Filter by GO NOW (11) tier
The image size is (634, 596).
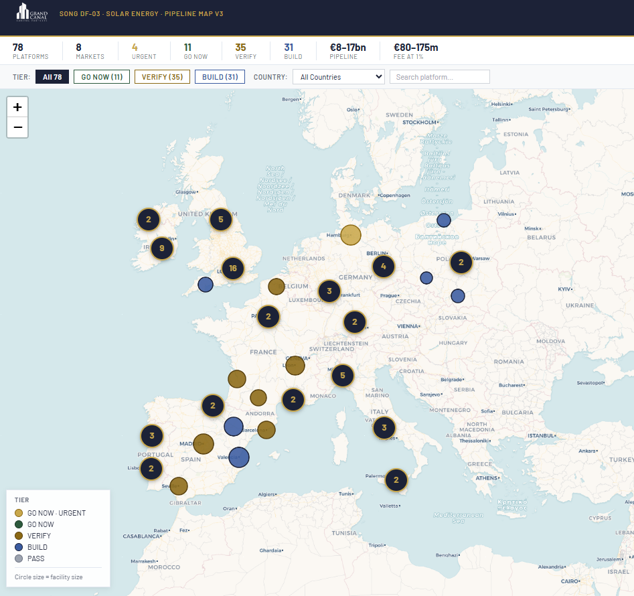102,77
